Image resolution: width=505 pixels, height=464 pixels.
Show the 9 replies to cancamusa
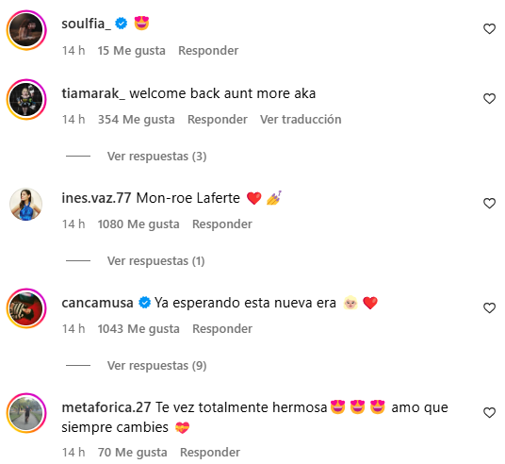click(x=156, y=366)
